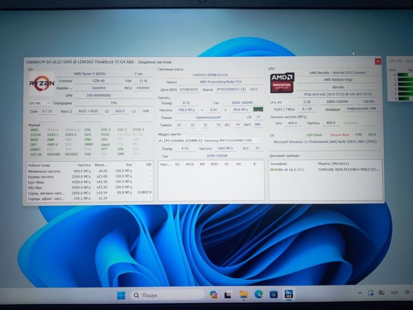Screen dimensions: 413x310
Task: Open Copilot from the taskbar
Action: tap(213, 294)
